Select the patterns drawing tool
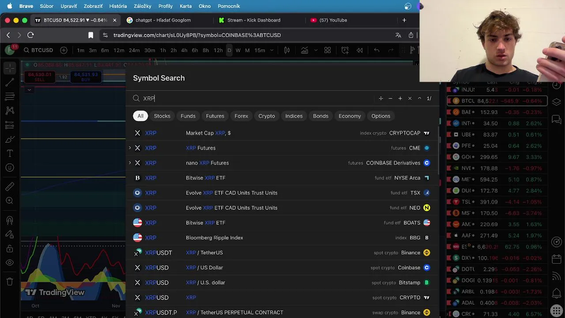Screen dimensions: 565x318 coord(10,110)
